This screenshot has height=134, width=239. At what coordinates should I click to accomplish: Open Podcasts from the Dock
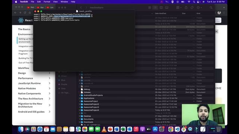click(142, 129)
